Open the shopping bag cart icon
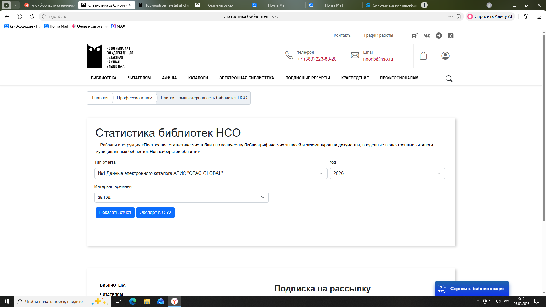Screen dimensions: 546x307 pos(423,56)
